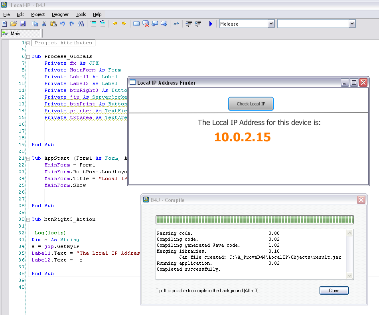Click Close in the Compile dialog
The width and height of the screenshot is (379, 315).
334,291
